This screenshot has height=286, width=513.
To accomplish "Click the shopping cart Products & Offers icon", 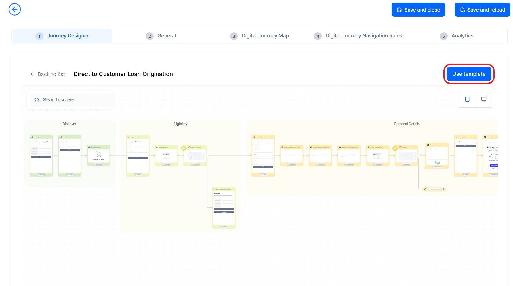I will coord(98,154).
